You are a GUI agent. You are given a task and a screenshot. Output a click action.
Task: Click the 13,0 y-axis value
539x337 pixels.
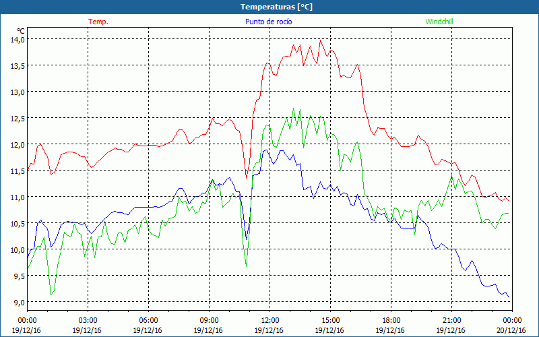pos(18,92)
